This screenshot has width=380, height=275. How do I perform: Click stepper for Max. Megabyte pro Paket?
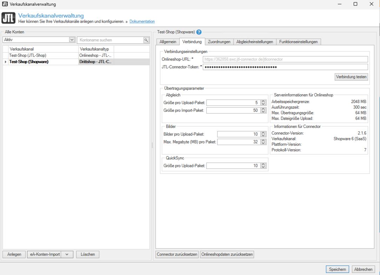[x=264, y=142]
